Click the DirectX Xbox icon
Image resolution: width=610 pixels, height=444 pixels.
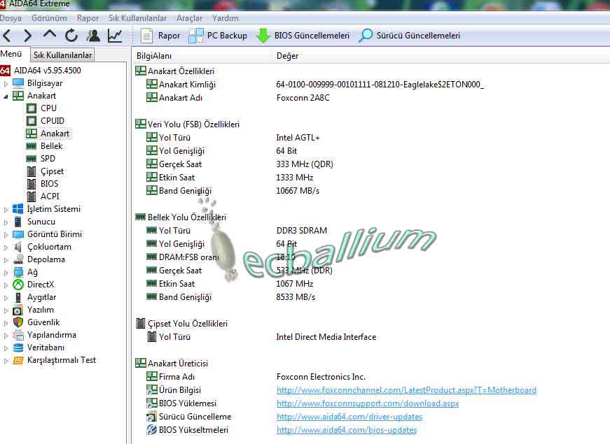click(x=18, y=285)
